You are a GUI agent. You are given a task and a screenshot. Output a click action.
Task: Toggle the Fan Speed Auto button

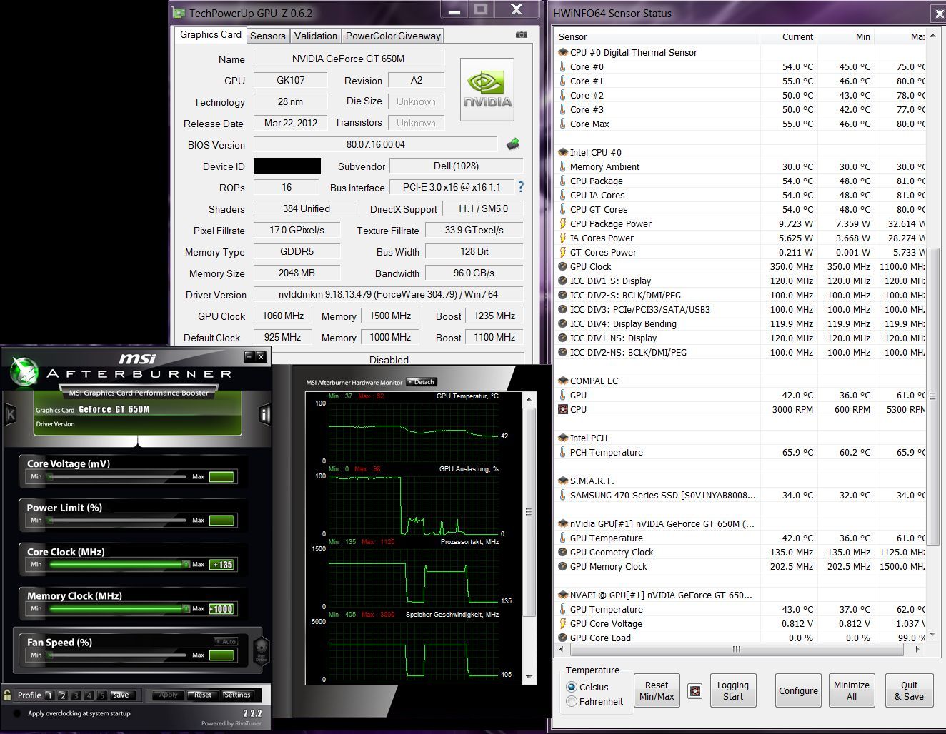(226, 641)
